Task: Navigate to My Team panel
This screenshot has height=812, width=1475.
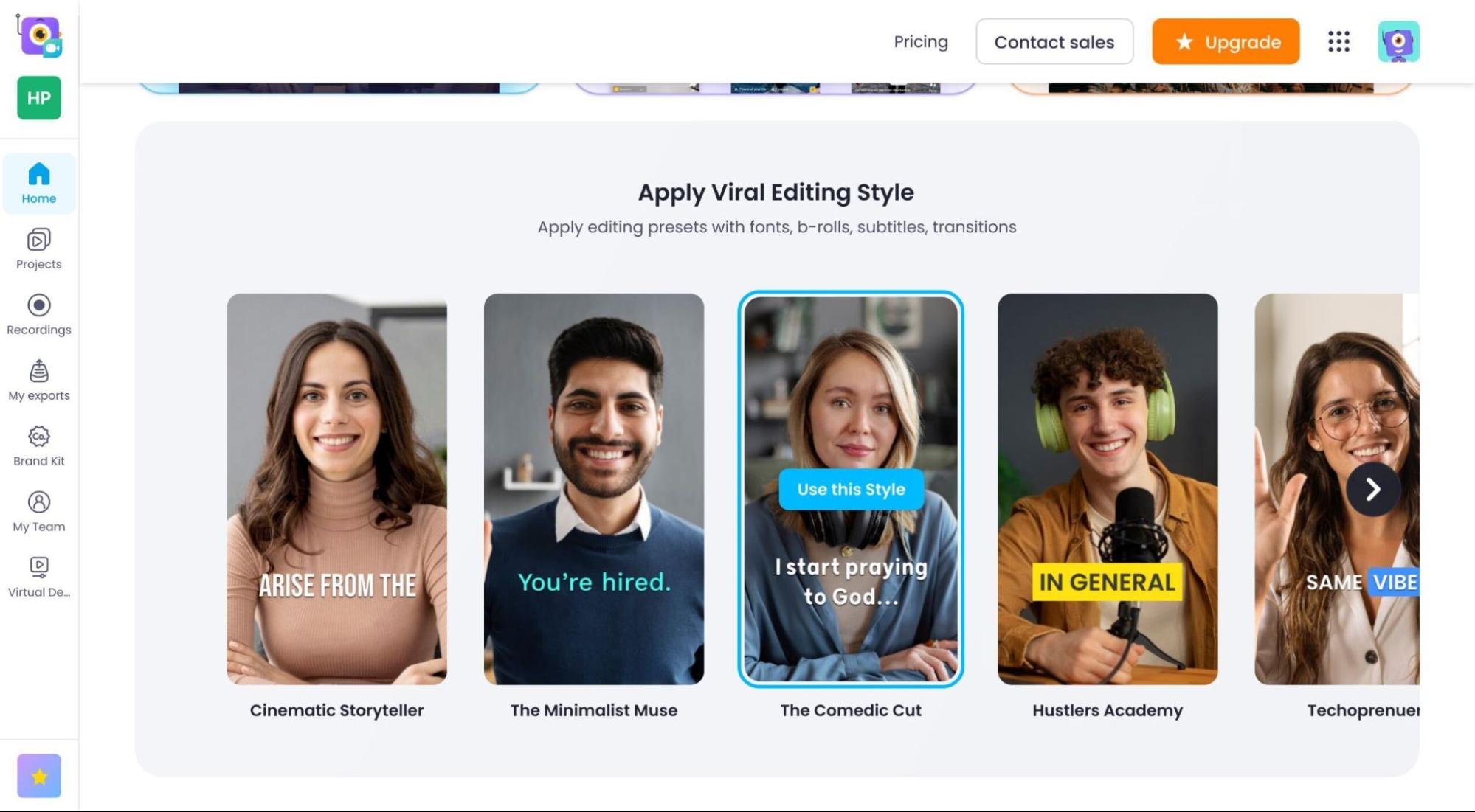Action: [38, 511]
